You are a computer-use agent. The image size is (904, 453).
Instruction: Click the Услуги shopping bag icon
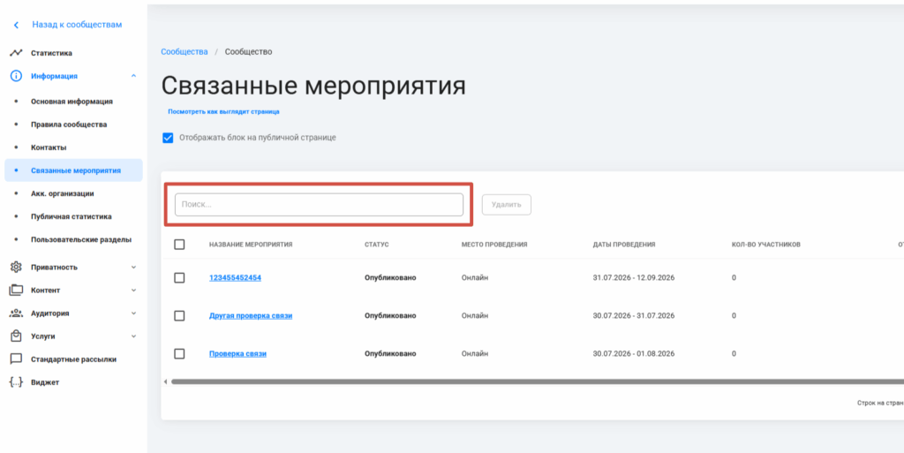tap(16, 336)
